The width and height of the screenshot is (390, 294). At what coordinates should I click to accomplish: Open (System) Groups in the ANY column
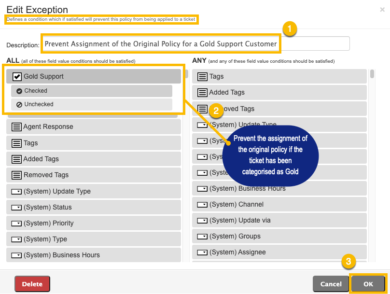279,236
